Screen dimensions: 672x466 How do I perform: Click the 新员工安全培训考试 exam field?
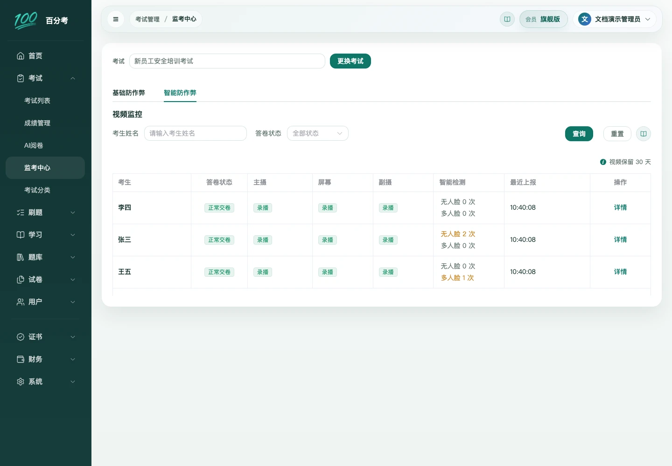(x=227, y=61)
